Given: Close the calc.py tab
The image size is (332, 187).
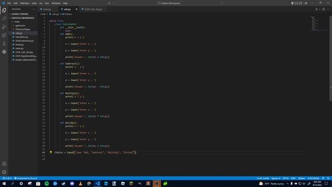Looking at the screenshot, I should coord(76,9).
